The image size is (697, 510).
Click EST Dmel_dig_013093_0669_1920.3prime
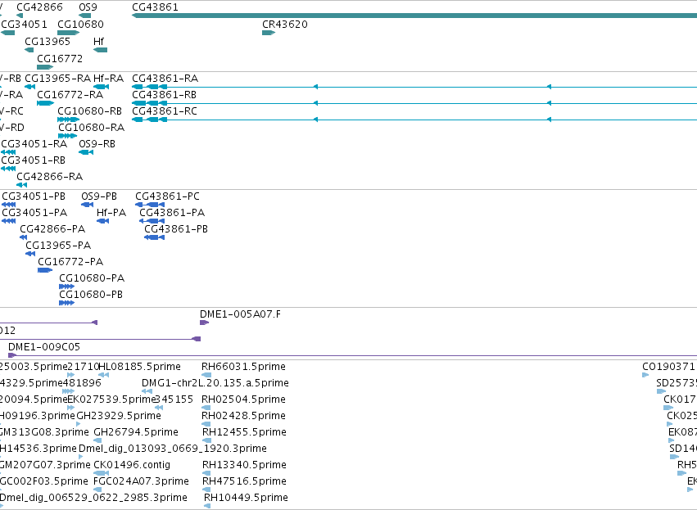pos(81,457)
